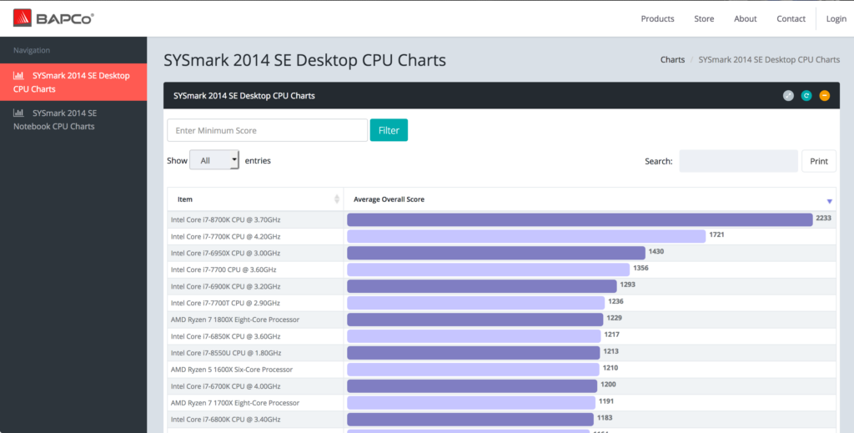Click the Login link
Viewport: 854px width, 433px height.
coord(836,18)
